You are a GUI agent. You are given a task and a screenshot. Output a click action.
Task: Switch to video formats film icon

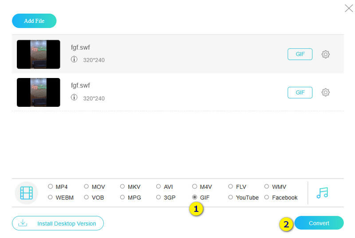pyautogui.click(x=26, y=192)
